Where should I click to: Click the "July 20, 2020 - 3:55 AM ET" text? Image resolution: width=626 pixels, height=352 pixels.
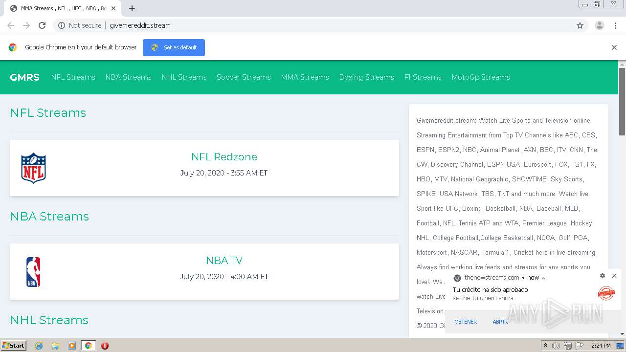pos(224,173)
